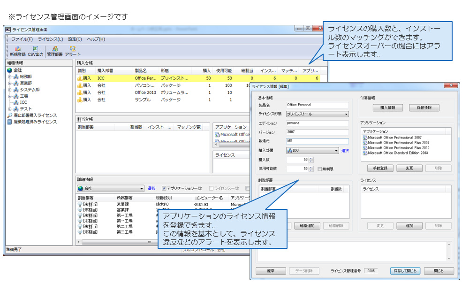Screen dimensions: 462x292
Task: Click the 保管情報 button
Action: click(x=424, y=108)
